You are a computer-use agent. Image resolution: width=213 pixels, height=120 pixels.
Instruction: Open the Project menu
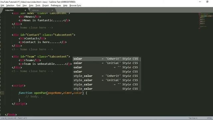[x=46, y=5]
